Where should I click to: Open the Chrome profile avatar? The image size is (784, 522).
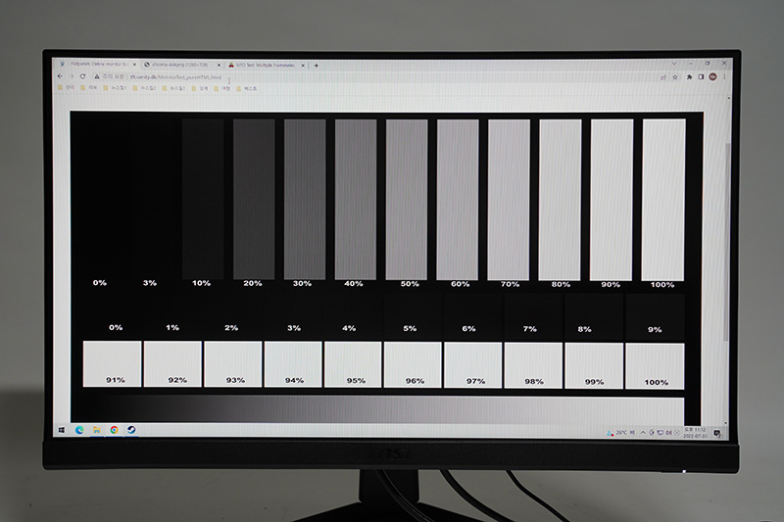[x=713, y=77]
